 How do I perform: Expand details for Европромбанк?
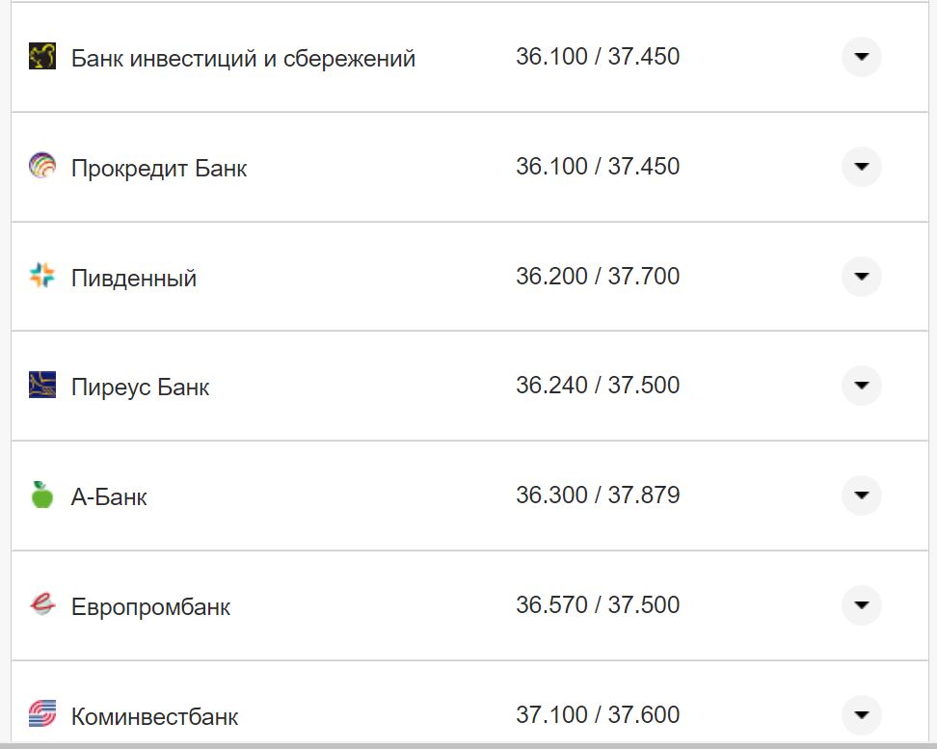pos(861,604)
